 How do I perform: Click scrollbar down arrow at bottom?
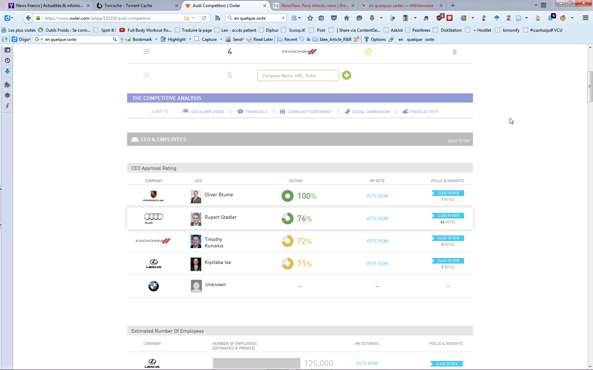590,366
